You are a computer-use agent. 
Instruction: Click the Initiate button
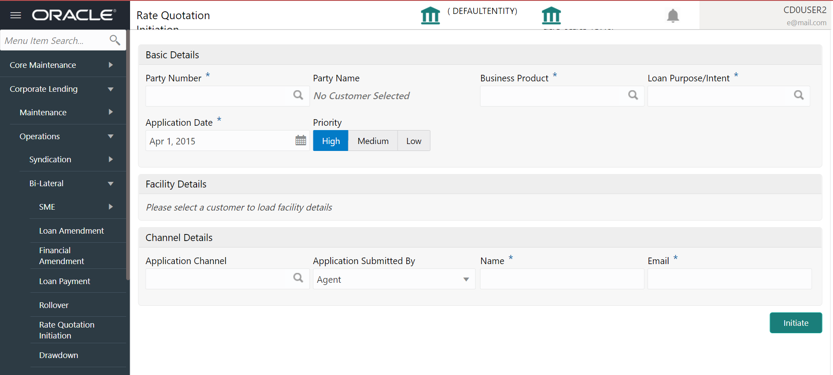tap(796, 323)
